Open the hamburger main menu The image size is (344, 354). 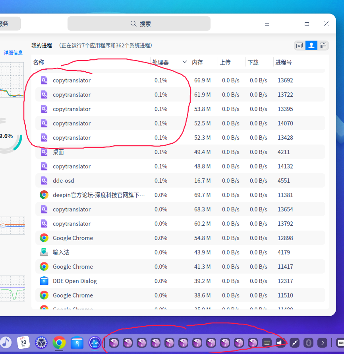pyautogui.click(x=267, y=24)
